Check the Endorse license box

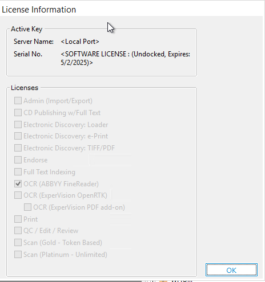(x=18, y=160)
